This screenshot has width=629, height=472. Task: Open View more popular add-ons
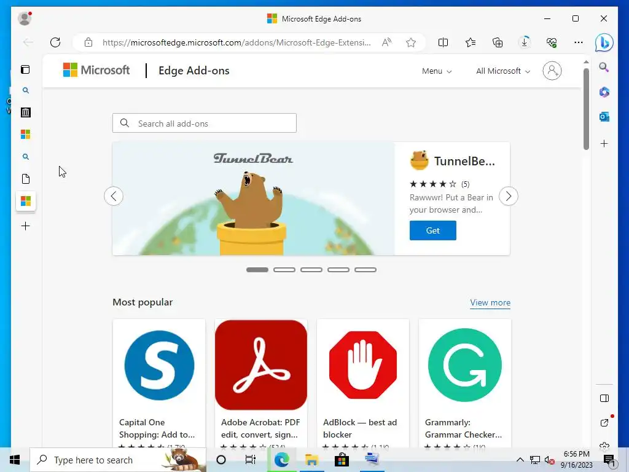[490, 302]
